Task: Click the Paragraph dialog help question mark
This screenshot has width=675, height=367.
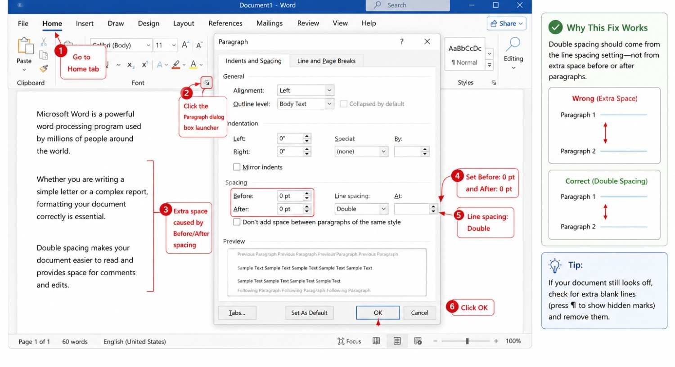Action: coord(402,41)
